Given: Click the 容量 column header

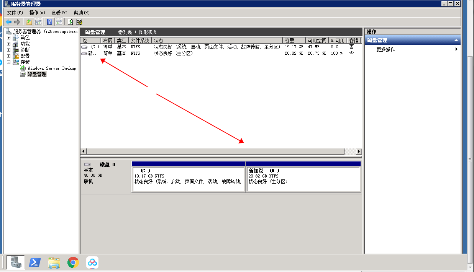Looking at the screenshot, I should pos(294,41).
